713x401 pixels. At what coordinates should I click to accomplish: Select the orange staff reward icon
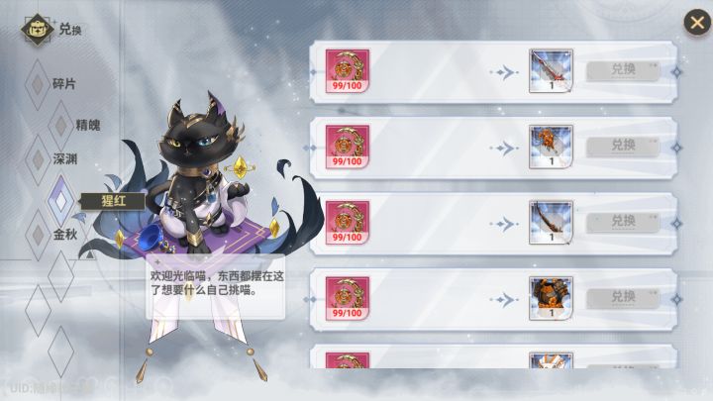[x=552, y=148]
